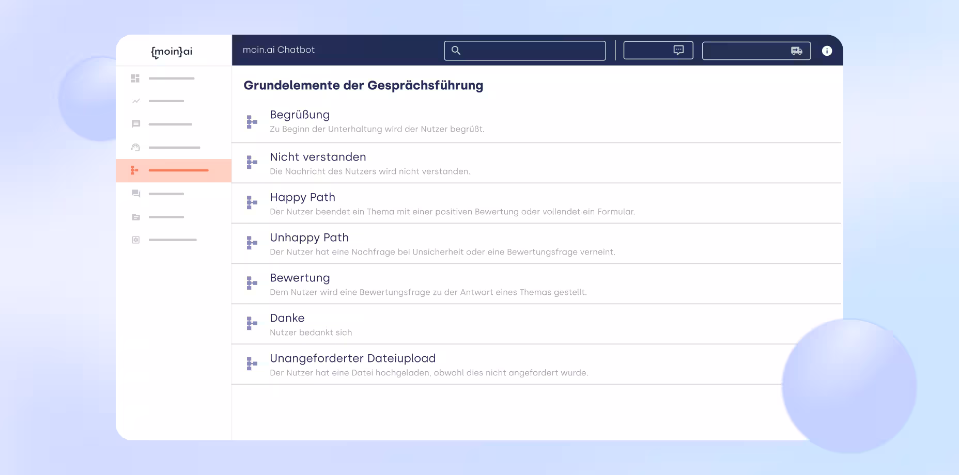
Task: Click the delivery truck button in header
Action: tap(756, 51)
